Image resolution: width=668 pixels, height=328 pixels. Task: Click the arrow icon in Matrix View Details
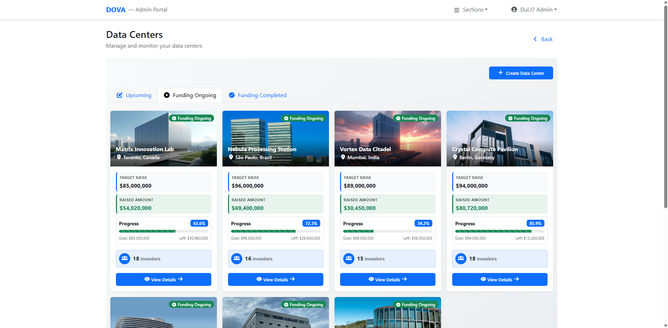click(181, 279)
